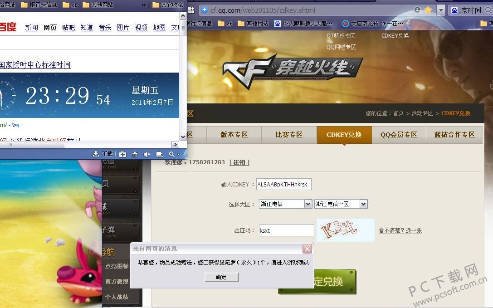Switch to the QQ会员专区 tab
493x308 pixels.
click(x=399, y=135)
